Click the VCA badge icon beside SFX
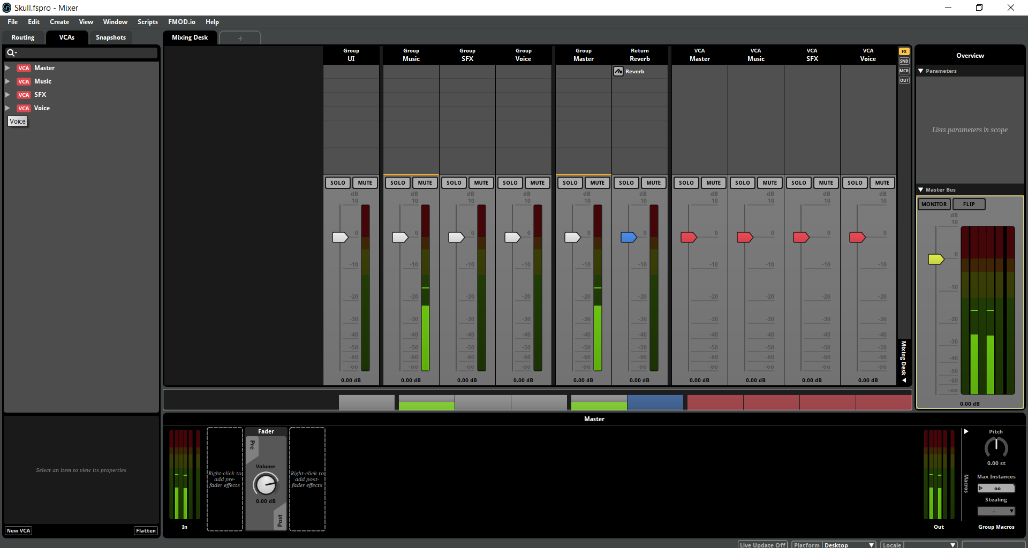Screen dimensions: 1028x548 point(24,95)
